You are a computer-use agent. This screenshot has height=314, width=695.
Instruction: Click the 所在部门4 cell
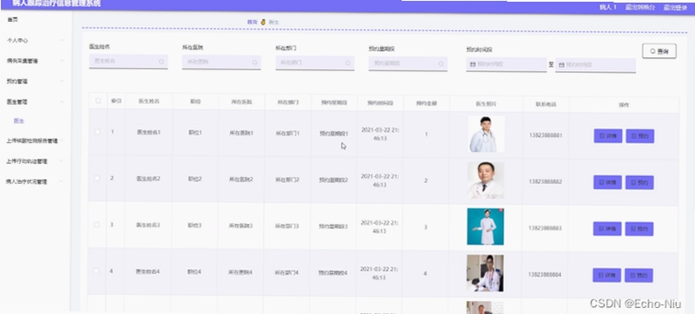tap(287, 273)
